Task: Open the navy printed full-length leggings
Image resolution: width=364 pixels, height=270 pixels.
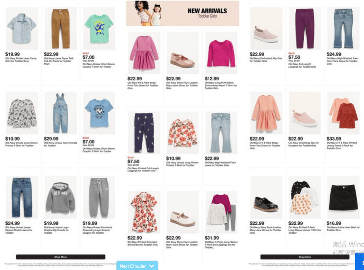Action: click(144, 133)
